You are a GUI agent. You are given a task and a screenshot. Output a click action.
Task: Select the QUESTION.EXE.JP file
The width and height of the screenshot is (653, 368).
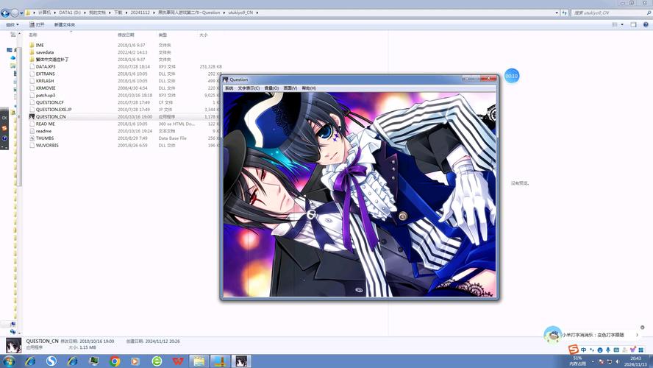tap(53, 109)
